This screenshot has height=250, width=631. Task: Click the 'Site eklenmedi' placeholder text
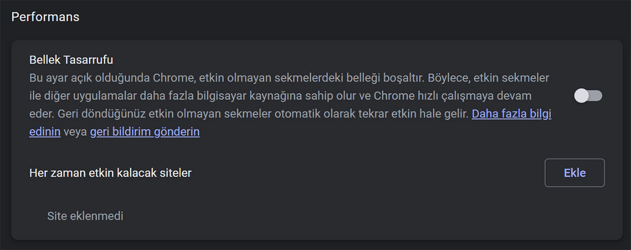point(85,216)
